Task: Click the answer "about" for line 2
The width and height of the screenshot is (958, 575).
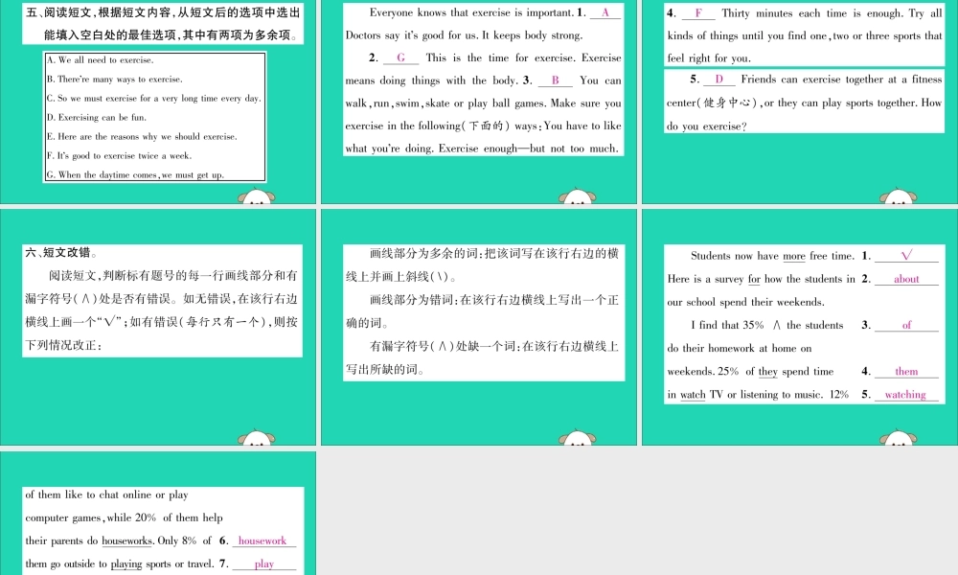Action: click(906, 279)
